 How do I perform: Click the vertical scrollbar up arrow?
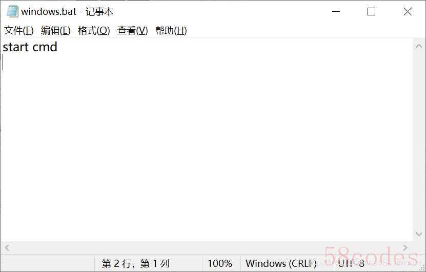click(x=419, y=46)
